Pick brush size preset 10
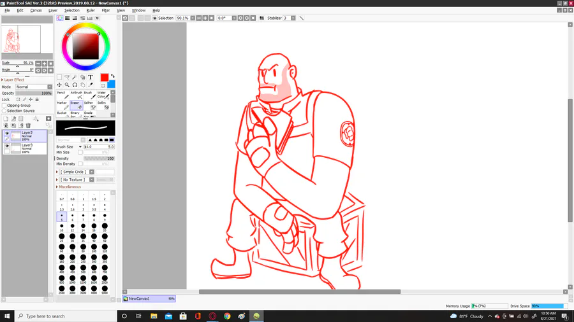The image size is (574, 322). point(61,227)
